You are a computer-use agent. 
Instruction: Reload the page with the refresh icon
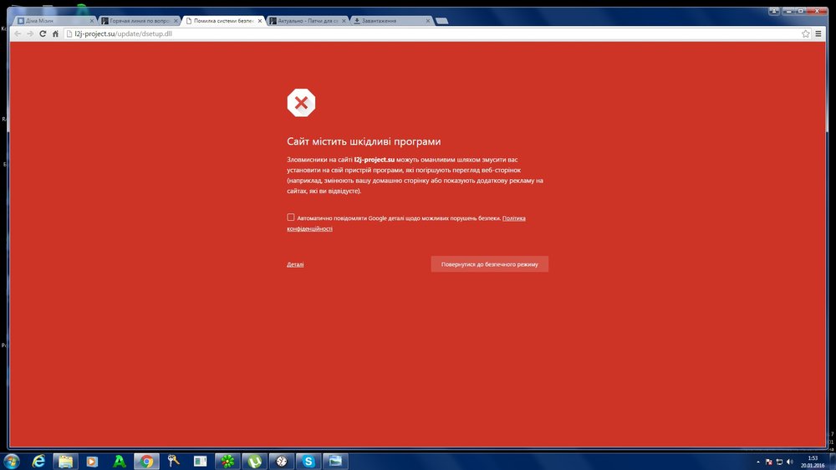43,33
